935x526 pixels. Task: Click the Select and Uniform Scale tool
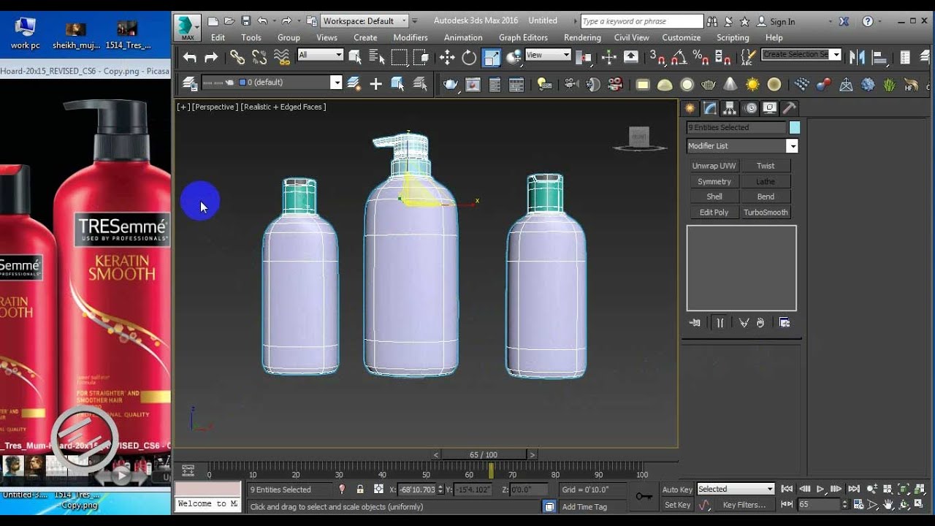(x=492, y=57)
